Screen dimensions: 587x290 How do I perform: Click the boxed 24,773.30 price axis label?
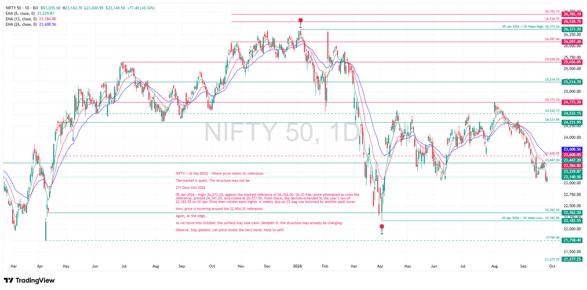(572, 102)
